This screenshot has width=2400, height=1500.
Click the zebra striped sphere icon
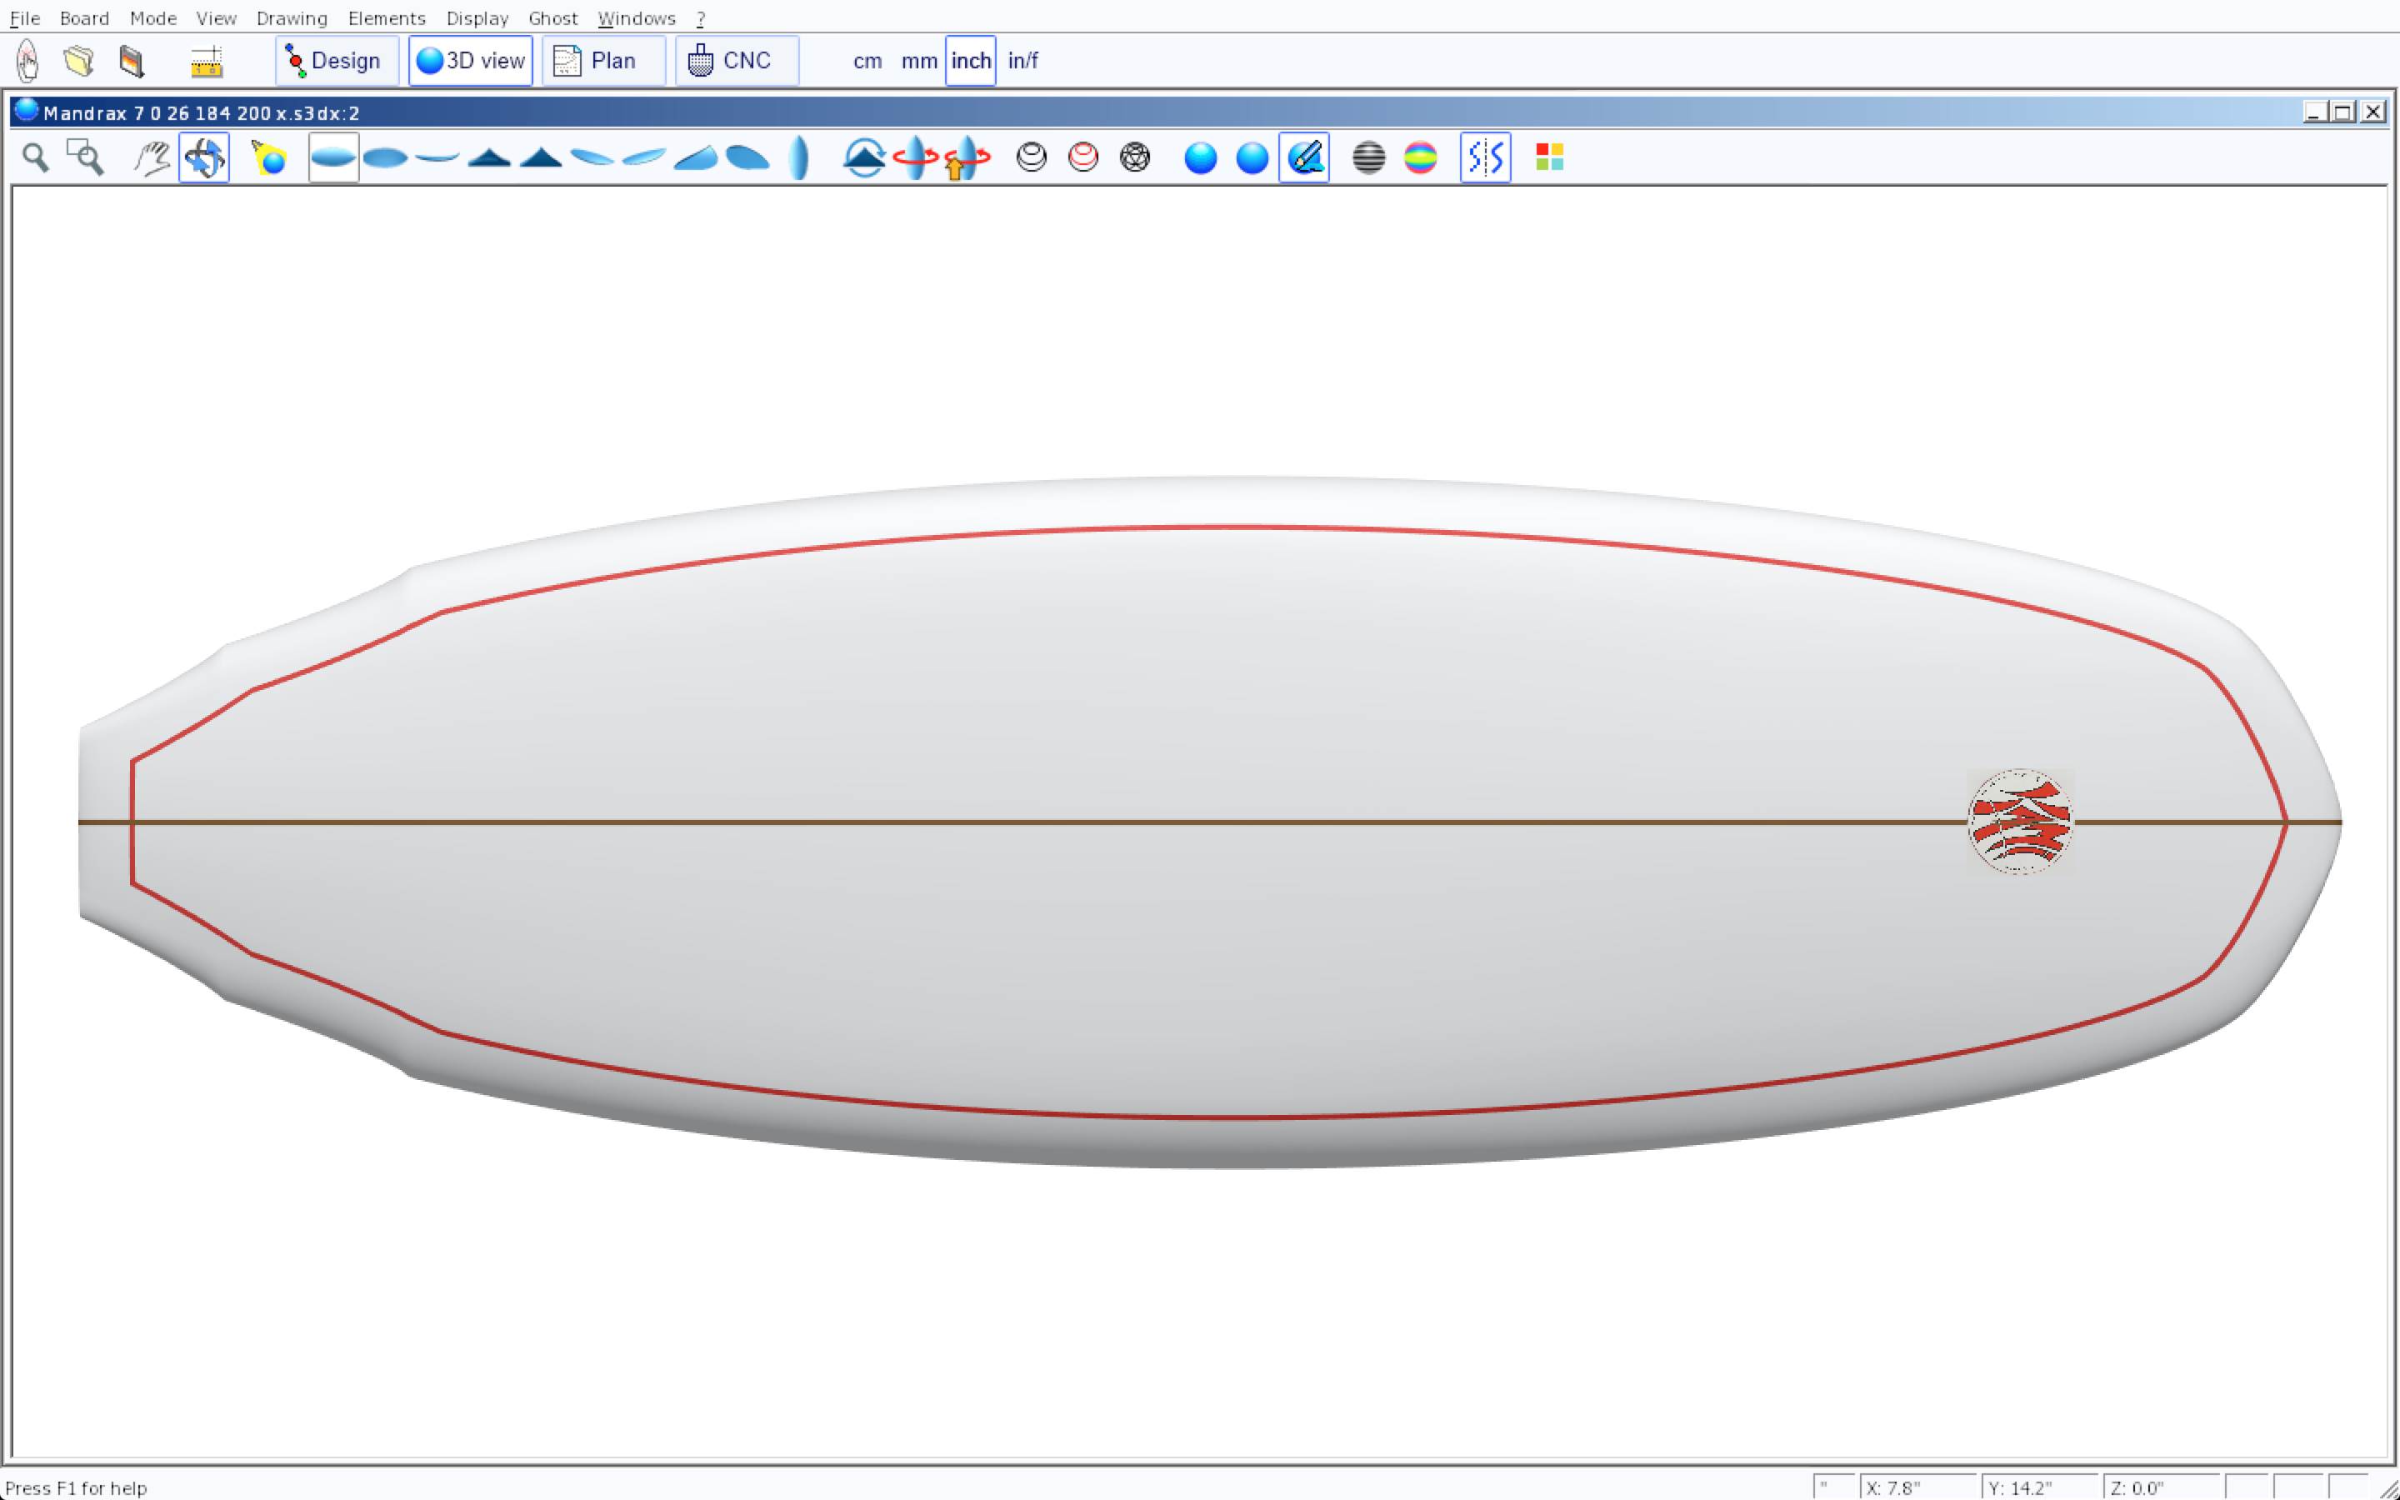pos(1368,157)
